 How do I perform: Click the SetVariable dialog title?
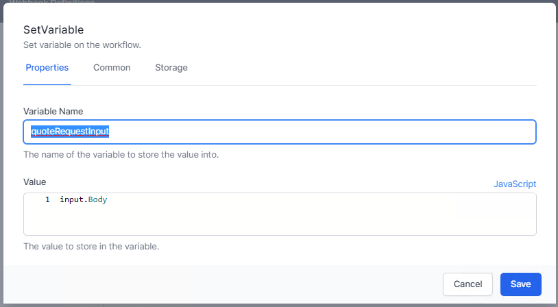[53, 29]
